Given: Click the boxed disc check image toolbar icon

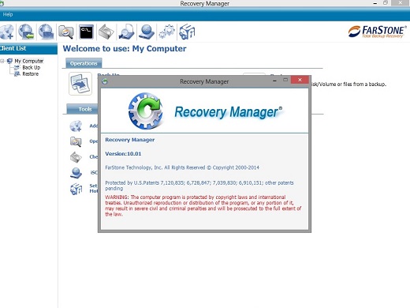Looking at the screenshot, I should click(x=106, y=32).
